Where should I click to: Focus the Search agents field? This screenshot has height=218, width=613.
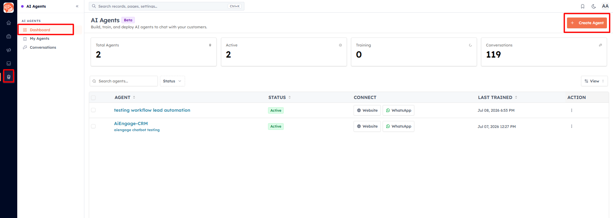tap(124, 81)
